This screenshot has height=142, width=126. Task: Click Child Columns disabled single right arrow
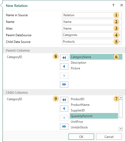[64, 118]
